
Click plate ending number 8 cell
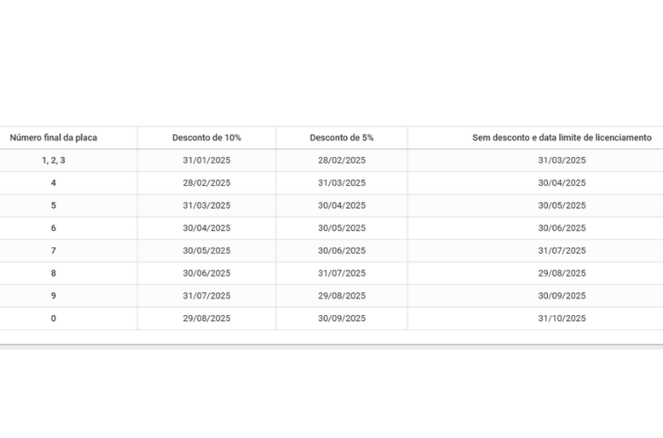pyautogui.click(x=53, y=273)
